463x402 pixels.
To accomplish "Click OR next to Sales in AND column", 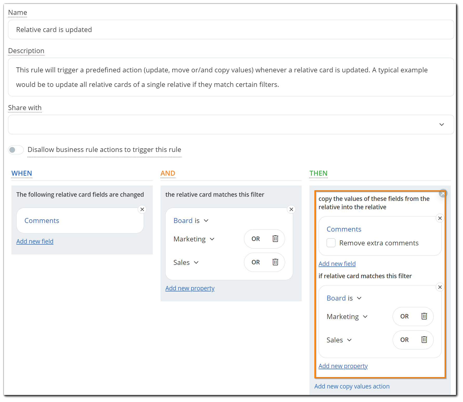I will (256, 262).
